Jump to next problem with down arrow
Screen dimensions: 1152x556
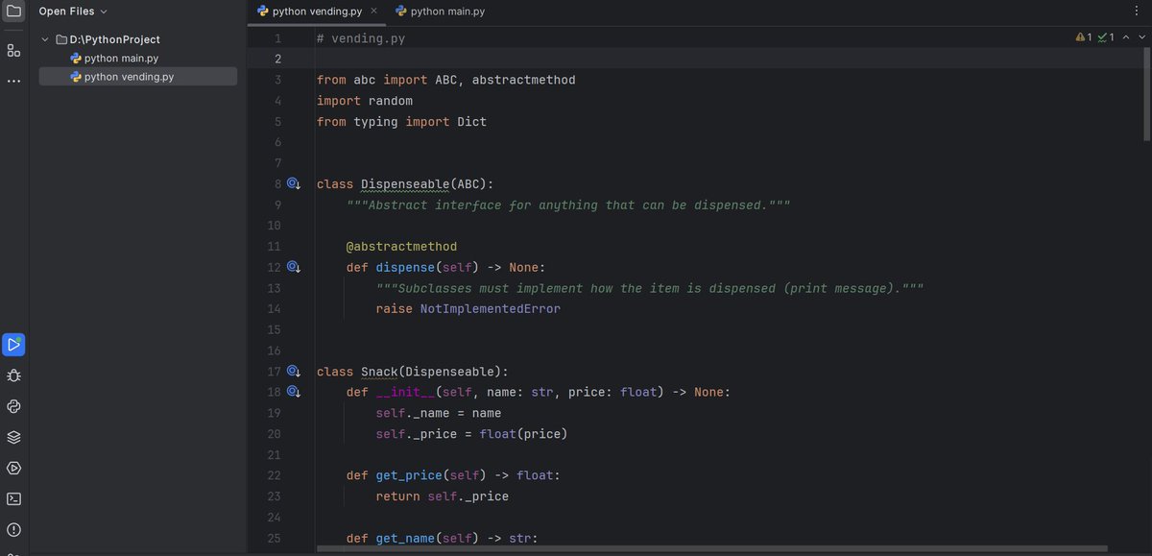pyautogui.click(x=1141, y=36)
